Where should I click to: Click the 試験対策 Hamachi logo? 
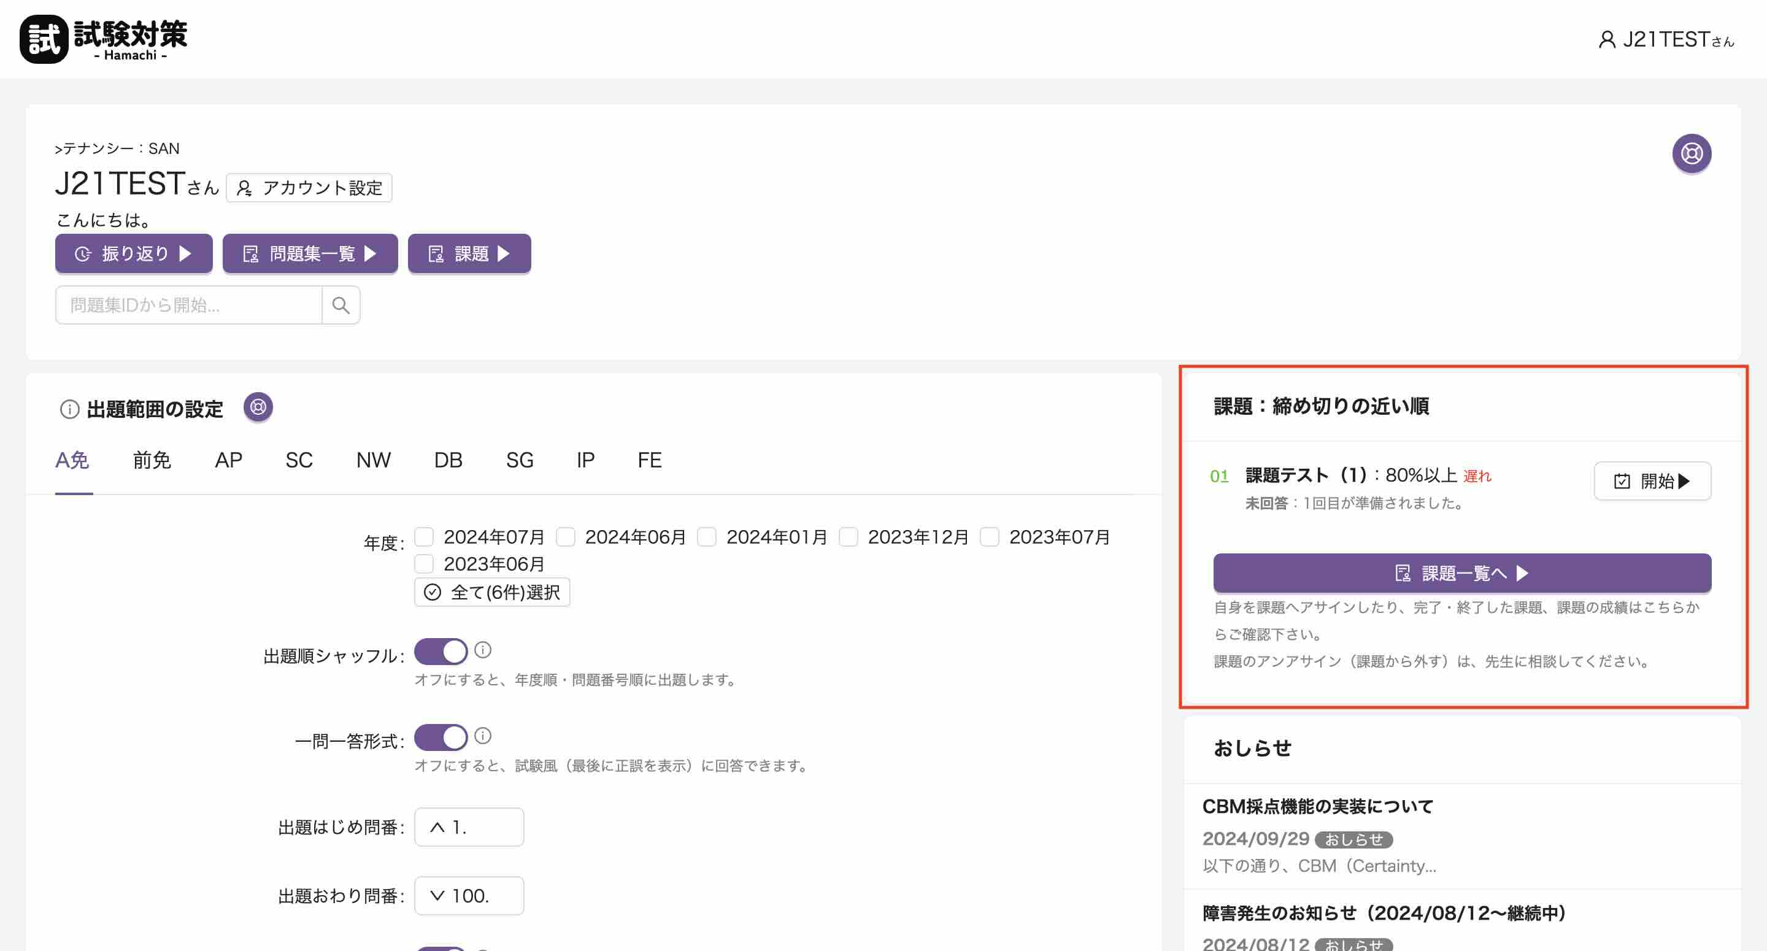pyautogui.click(x=104, y=39)
